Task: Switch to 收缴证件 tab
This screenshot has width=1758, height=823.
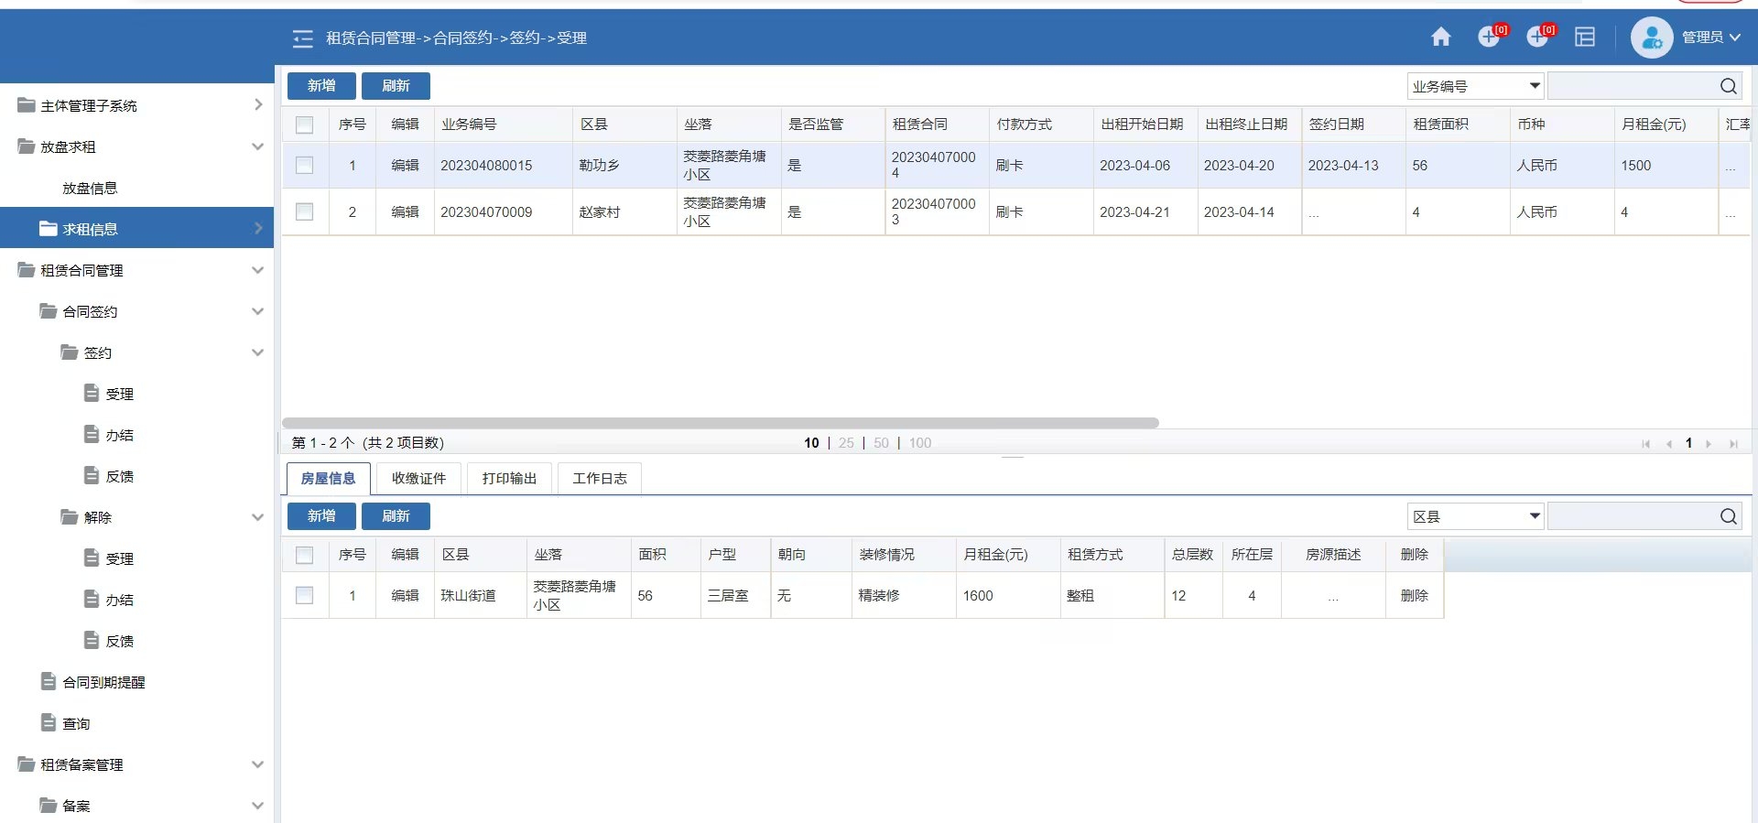Action: point(418,479)
